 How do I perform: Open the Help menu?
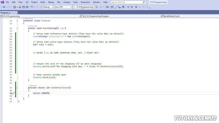point(105,2)
